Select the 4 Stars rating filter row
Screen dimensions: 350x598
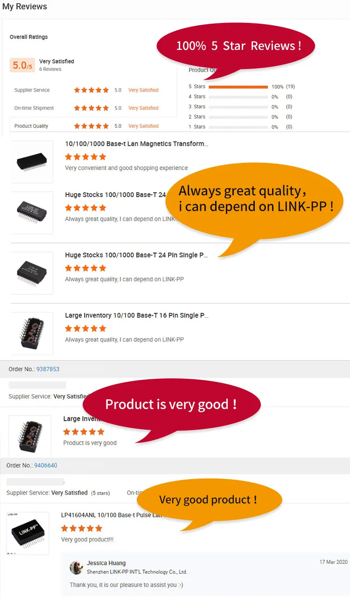(240, 97)
